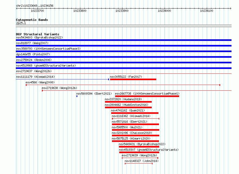Viewport: 239px width, 174px height.
Task: Open nsv4519307 (gnomADStructuralVariants) label
Action: [149, 150]
